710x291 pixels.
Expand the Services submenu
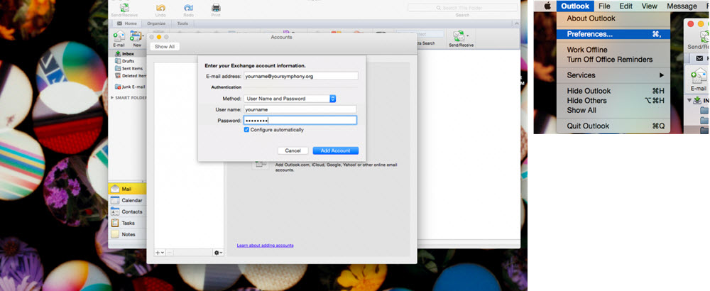(x=613, y=75)
